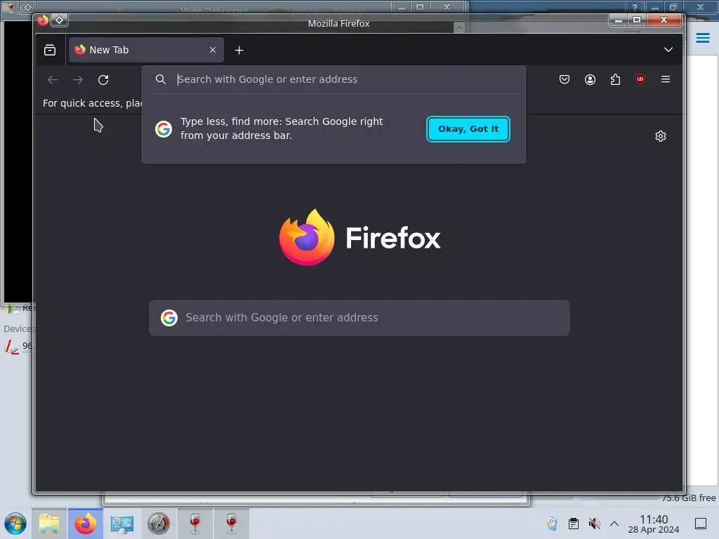Select the New Tab tab
Image resolution: width=719 pixels, height=539 pixels.
146,50
